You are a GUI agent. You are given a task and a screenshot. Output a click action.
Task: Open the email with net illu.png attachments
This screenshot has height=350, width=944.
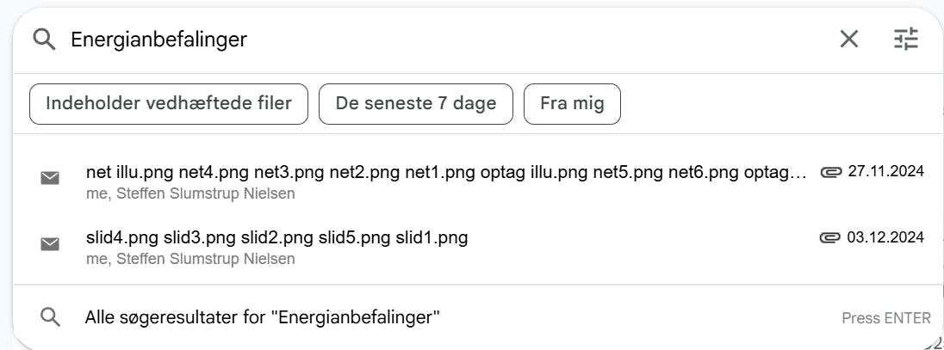446,172
